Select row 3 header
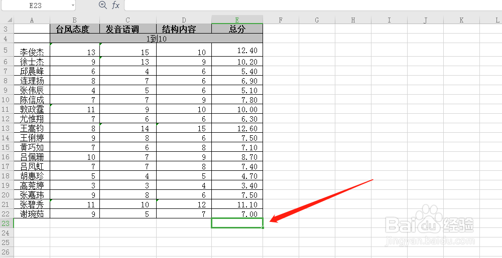502x258 pixels. (6, 29)
